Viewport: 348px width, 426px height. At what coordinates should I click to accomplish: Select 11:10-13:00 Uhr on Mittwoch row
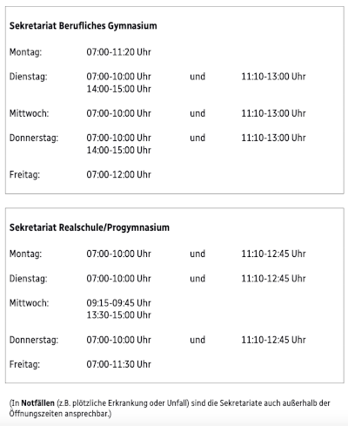[x=273, y=113]
